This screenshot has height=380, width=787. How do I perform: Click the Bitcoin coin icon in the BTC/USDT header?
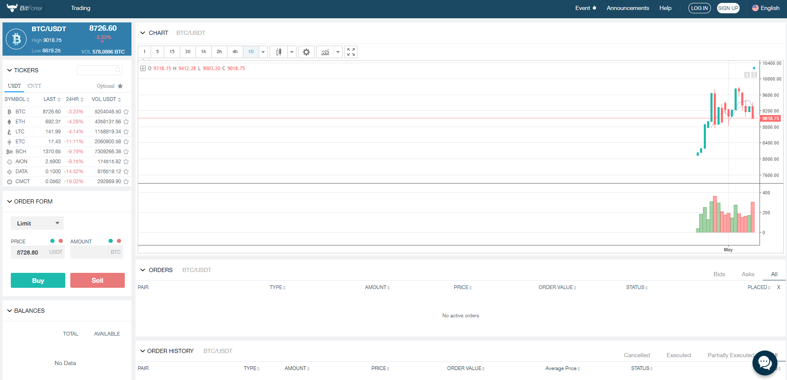coord(16,39)
